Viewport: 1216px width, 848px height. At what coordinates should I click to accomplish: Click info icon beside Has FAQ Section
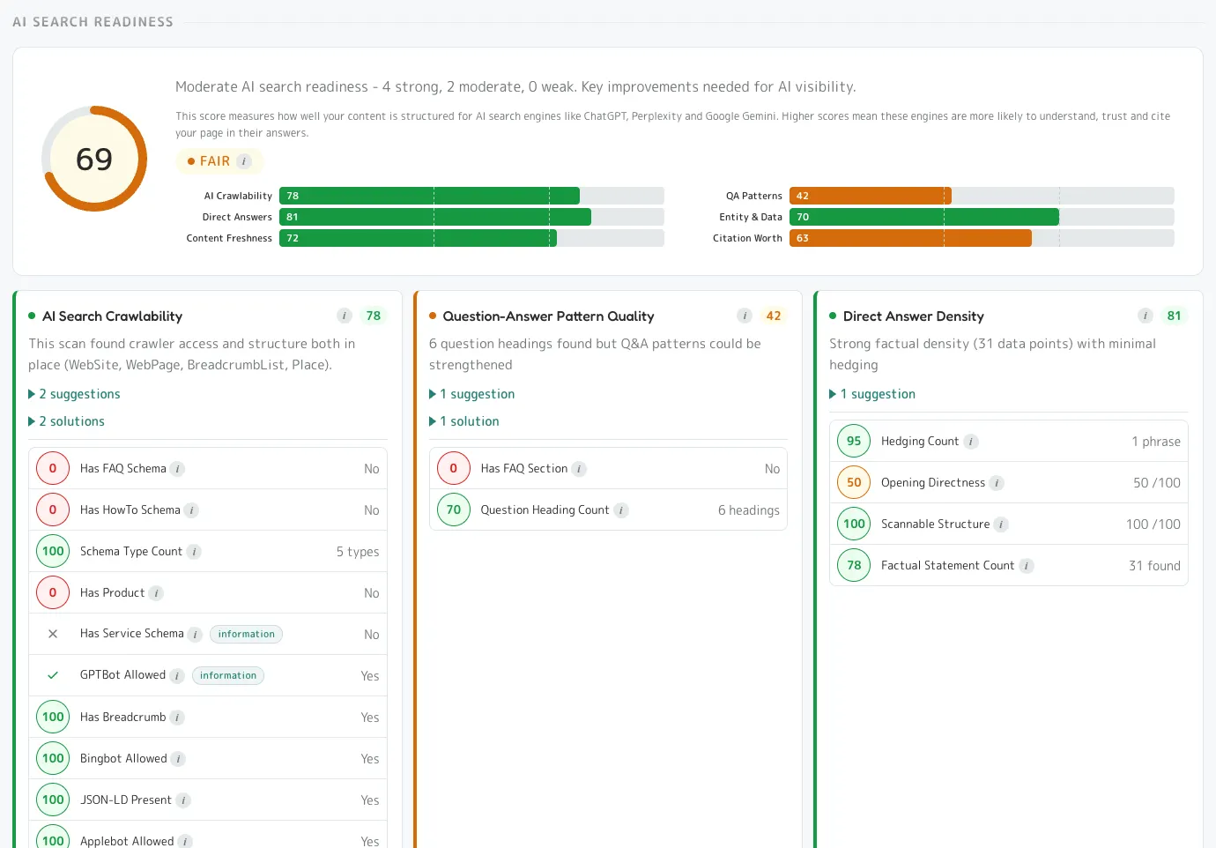tap(579, 469)
